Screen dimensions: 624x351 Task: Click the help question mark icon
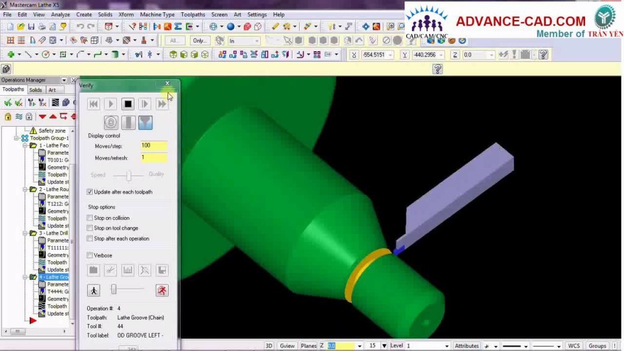coord(437,69)
